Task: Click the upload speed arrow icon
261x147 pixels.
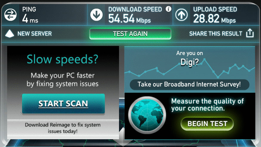Action: tap(181, 15)
